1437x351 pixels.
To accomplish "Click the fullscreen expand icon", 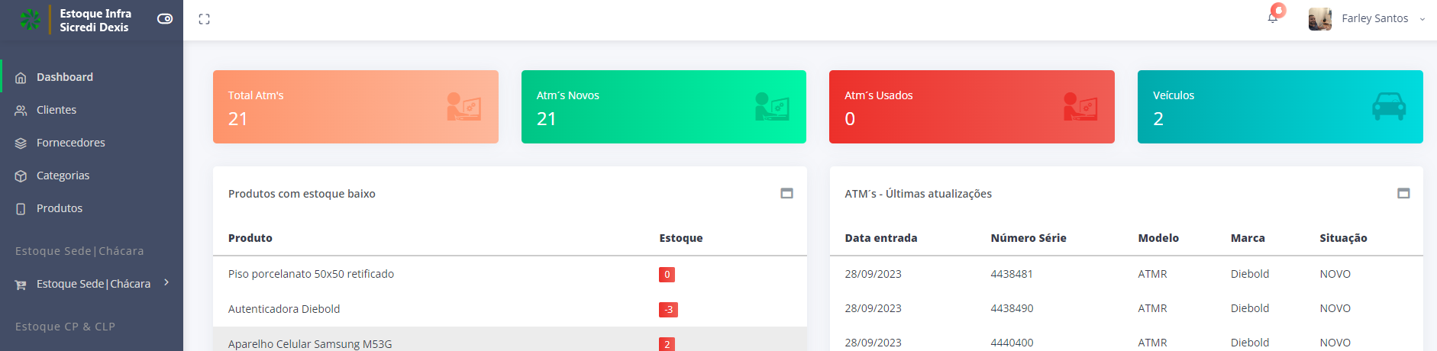I will [204, 19].
